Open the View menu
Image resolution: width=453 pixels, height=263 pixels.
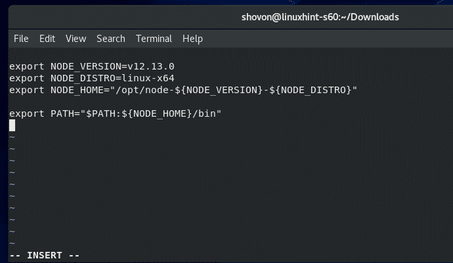[75, 39]
